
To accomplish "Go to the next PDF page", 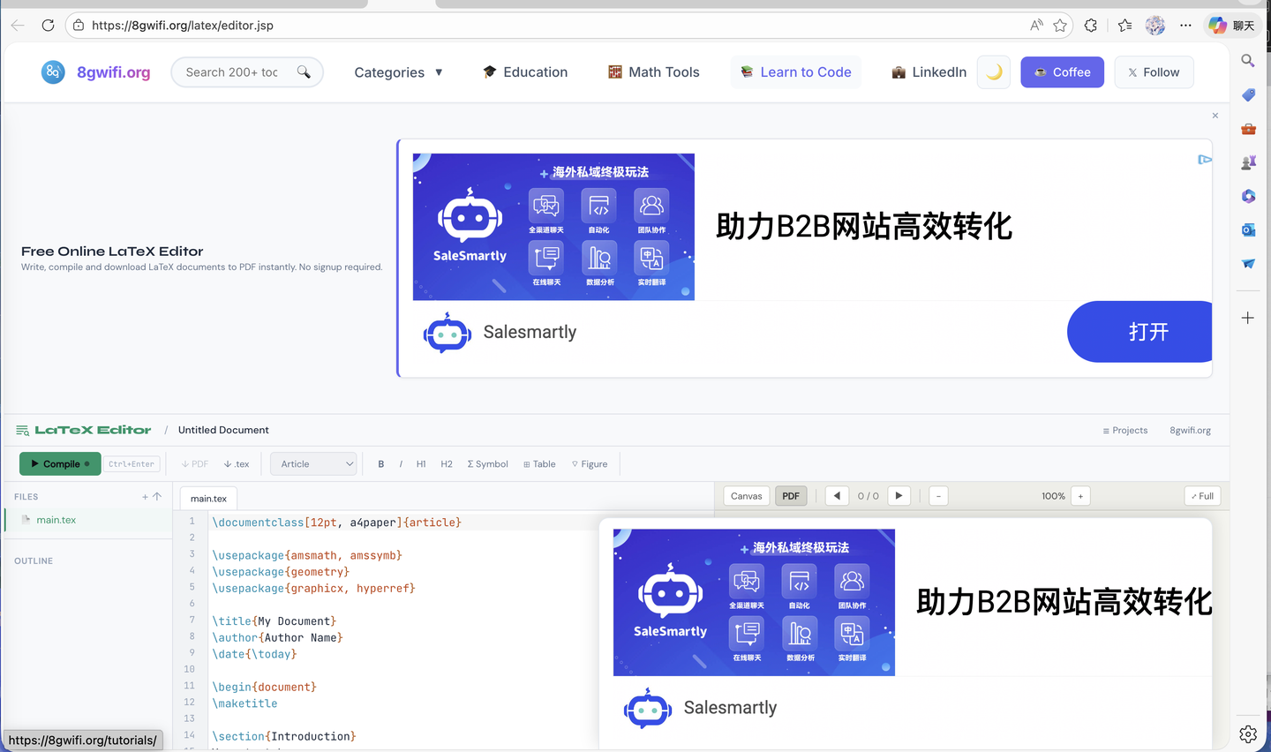I will point(899,496).
